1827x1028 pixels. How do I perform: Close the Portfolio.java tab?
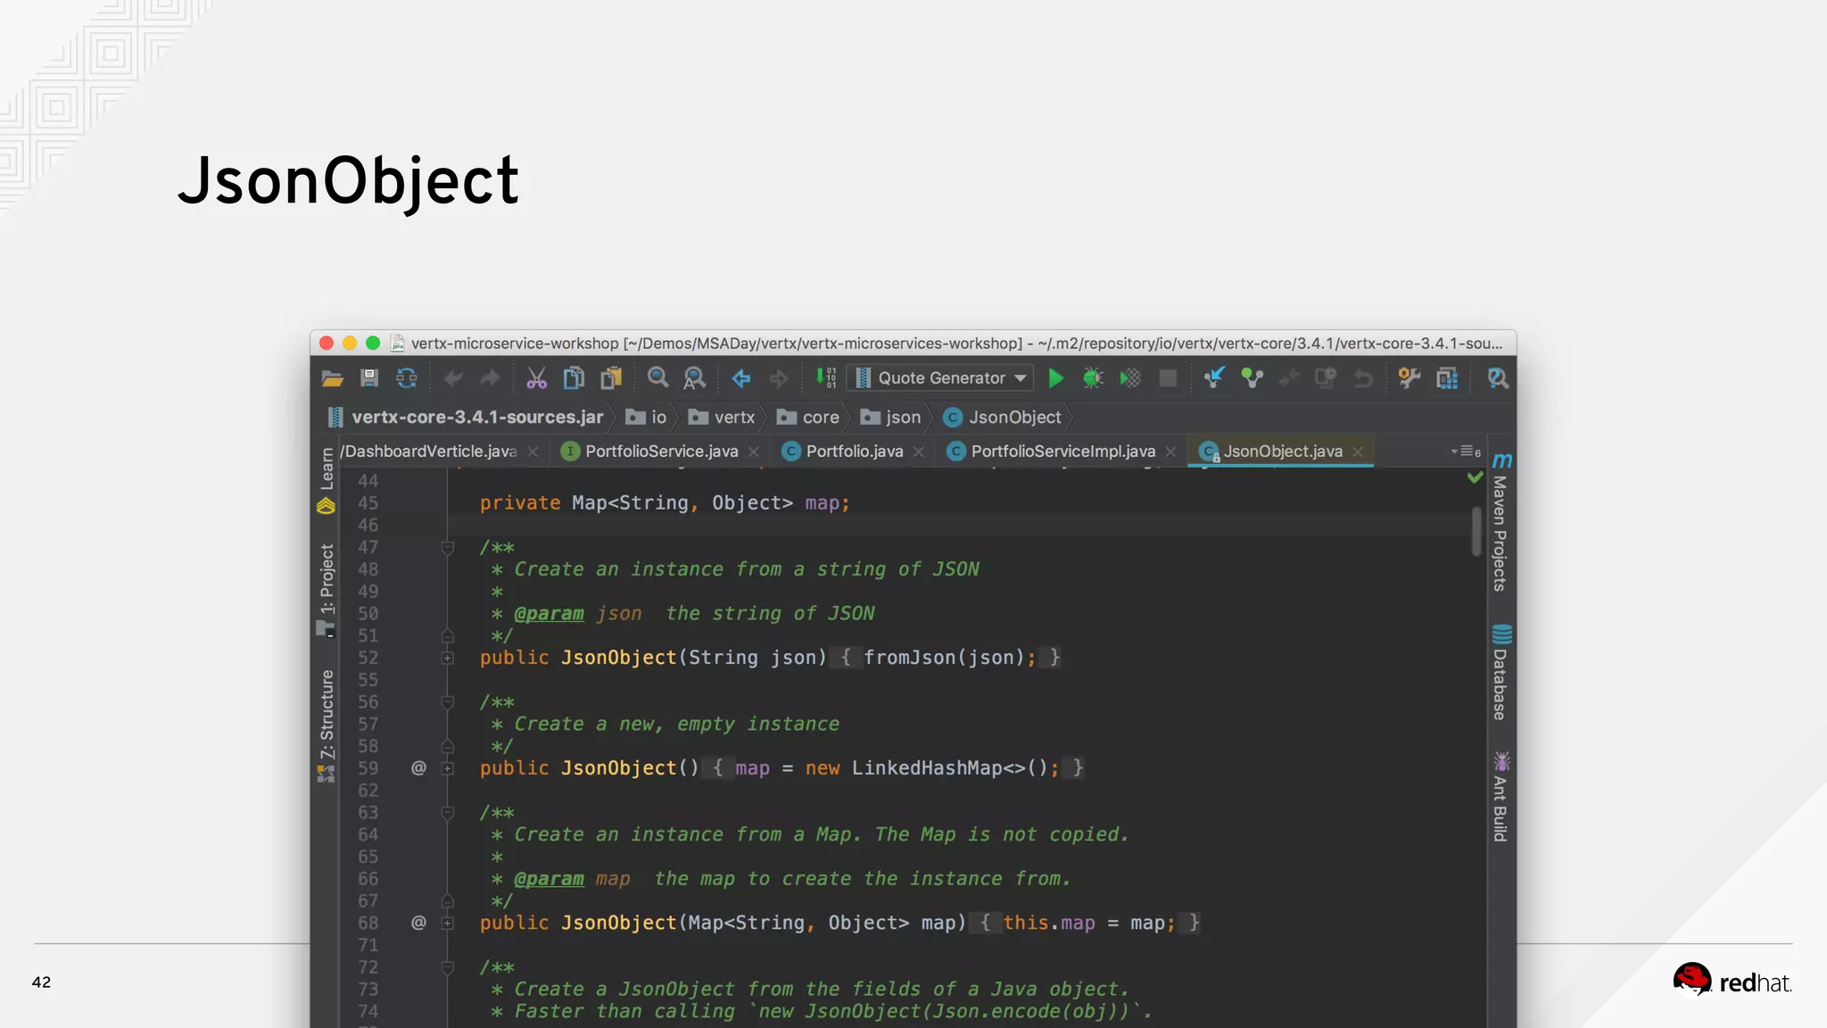(919, 452)
